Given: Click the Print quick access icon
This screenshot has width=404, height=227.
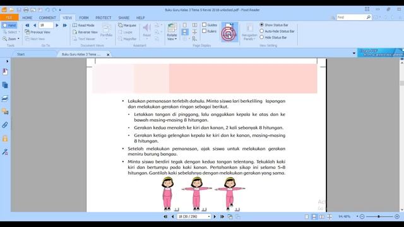Looking at the screenshot, I should click(x=26, y=10).
